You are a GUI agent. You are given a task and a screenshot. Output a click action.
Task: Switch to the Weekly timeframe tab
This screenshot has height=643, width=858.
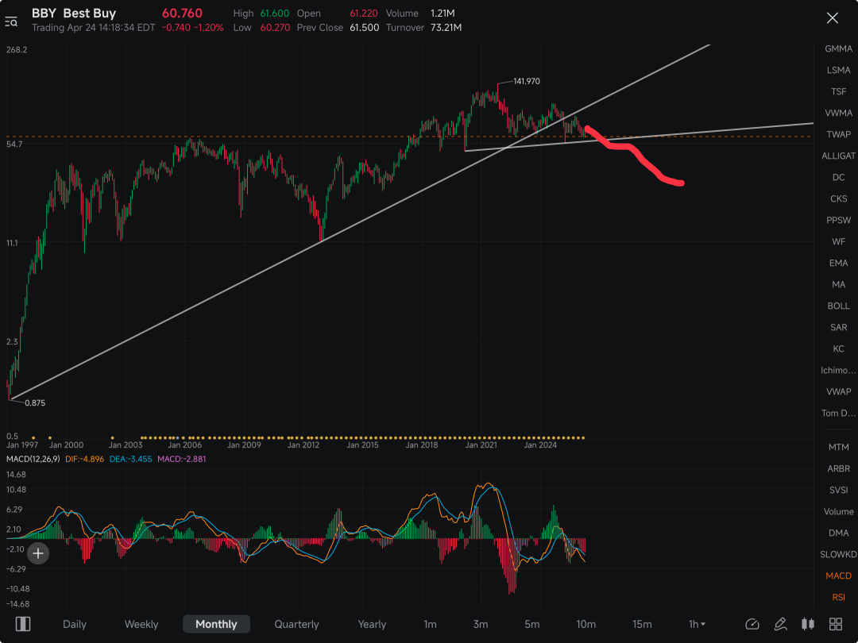[141, 624]
